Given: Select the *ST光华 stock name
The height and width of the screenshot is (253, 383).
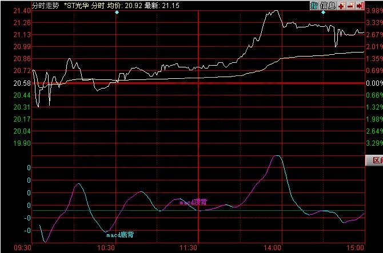Looking at the screenshot, I should click(77, 5).
